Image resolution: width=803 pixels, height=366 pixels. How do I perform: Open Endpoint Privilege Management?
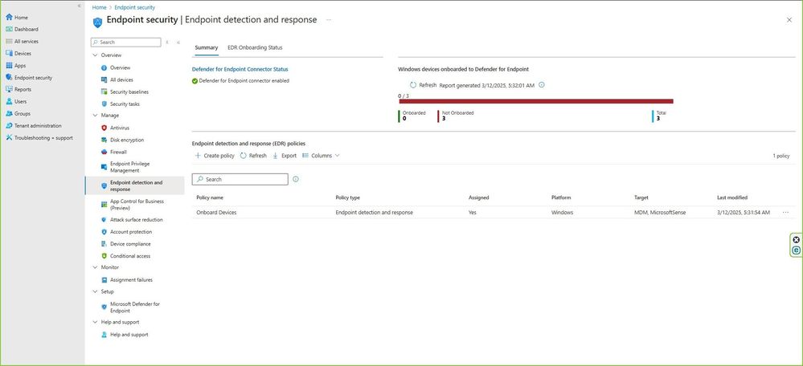coord(125,167)
